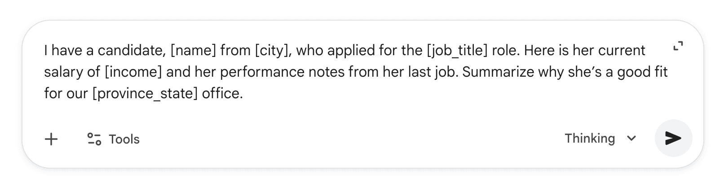Viewport: 724px width, 183px height.
Task: Open the Tools menu label
Action: click(x=124, y=139)
